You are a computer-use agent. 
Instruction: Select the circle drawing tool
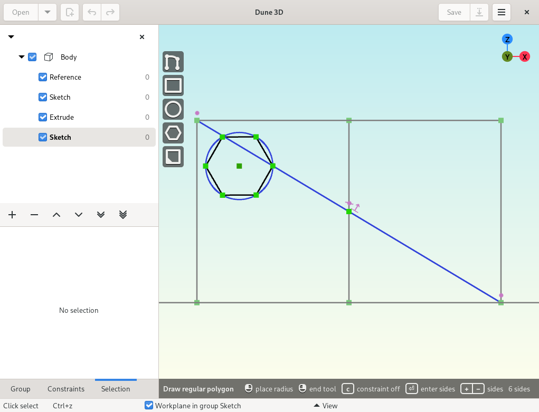pyautogui.click(x=173, y=109)
